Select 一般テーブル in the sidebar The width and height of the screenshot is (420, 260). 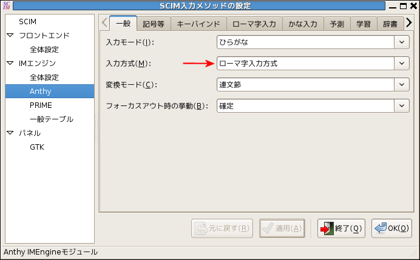click(x=52, y=119)
